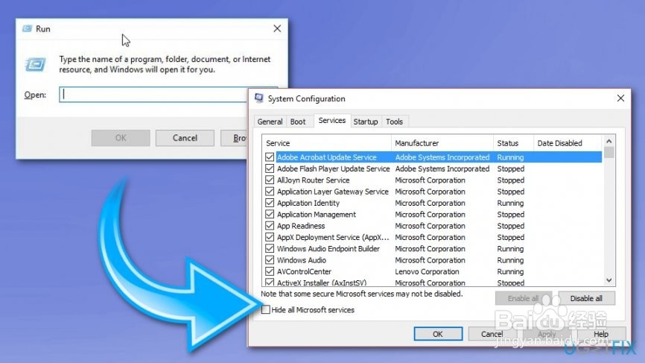
Task: Open the Tools tab
Action: coord(394,121)
